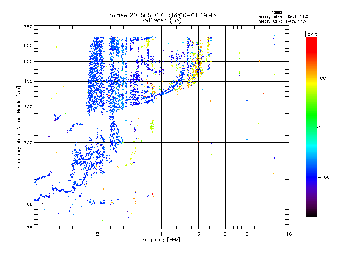The height and width of the screenshot is (255, 340).
Task: Click the y-axis tick label '500'
Action: tap(28, 62)
